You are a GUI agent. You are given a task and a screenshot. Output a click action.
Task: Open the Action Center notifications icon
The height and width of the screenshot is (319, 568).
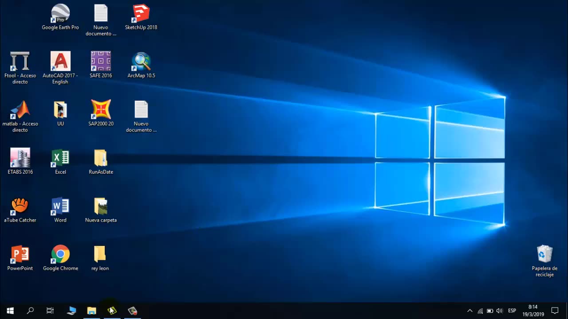[x=555, y=311]
